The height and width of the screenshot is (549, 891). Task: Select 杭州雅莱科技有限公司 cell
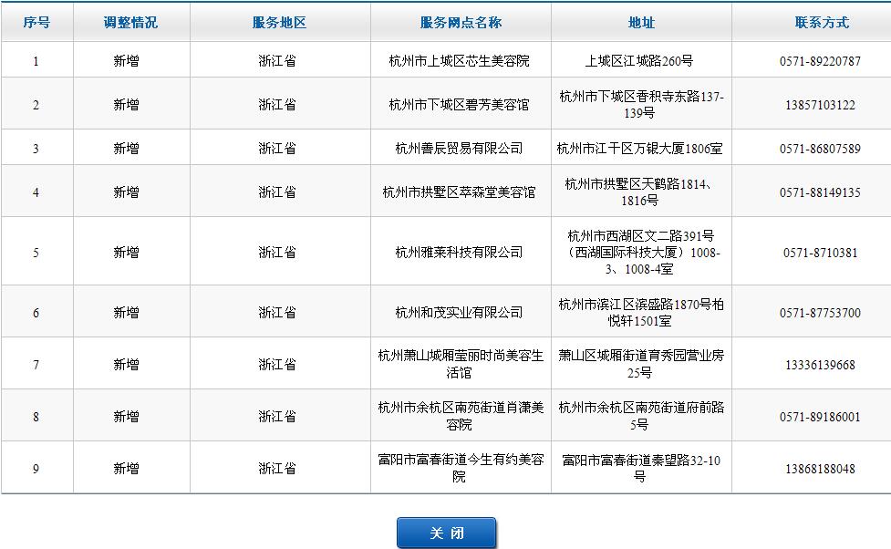pyautogui.click(x=459, y=253)
